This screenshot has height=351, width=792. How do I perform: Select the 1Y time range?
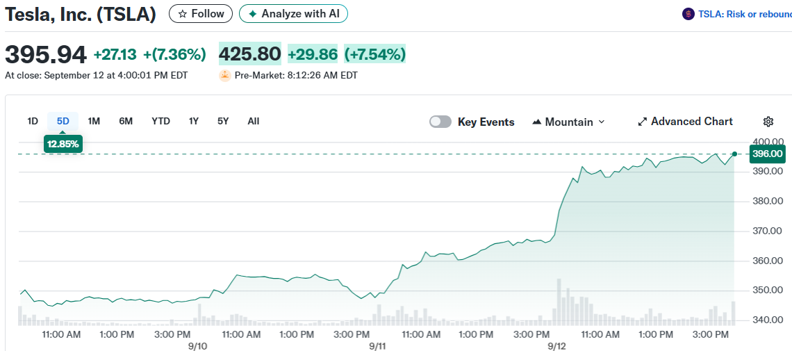193,121
